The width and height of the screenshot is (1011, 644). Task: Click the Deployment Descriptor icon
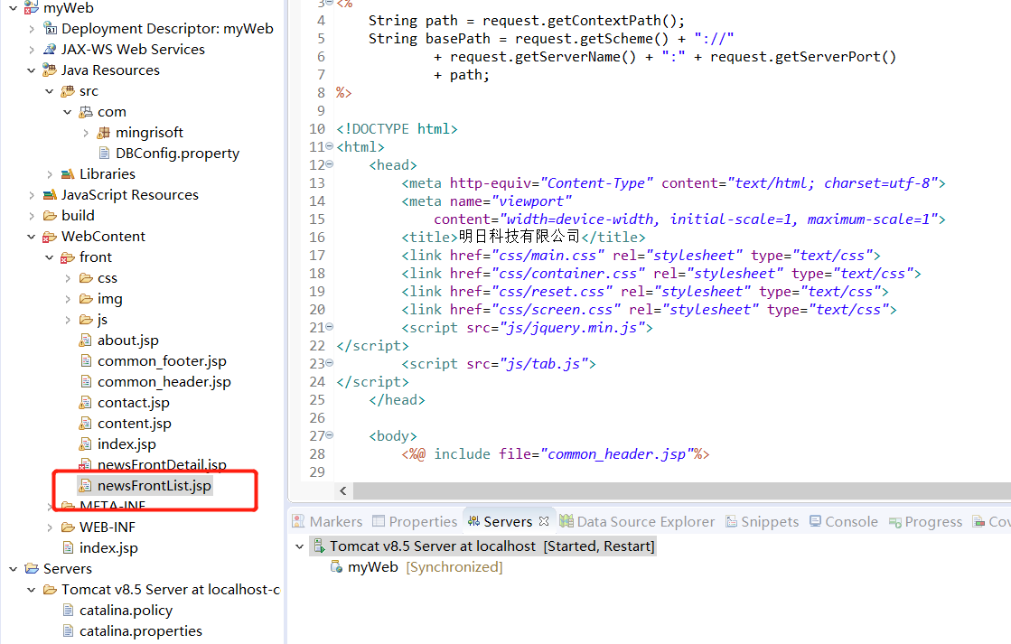[51, 28]
